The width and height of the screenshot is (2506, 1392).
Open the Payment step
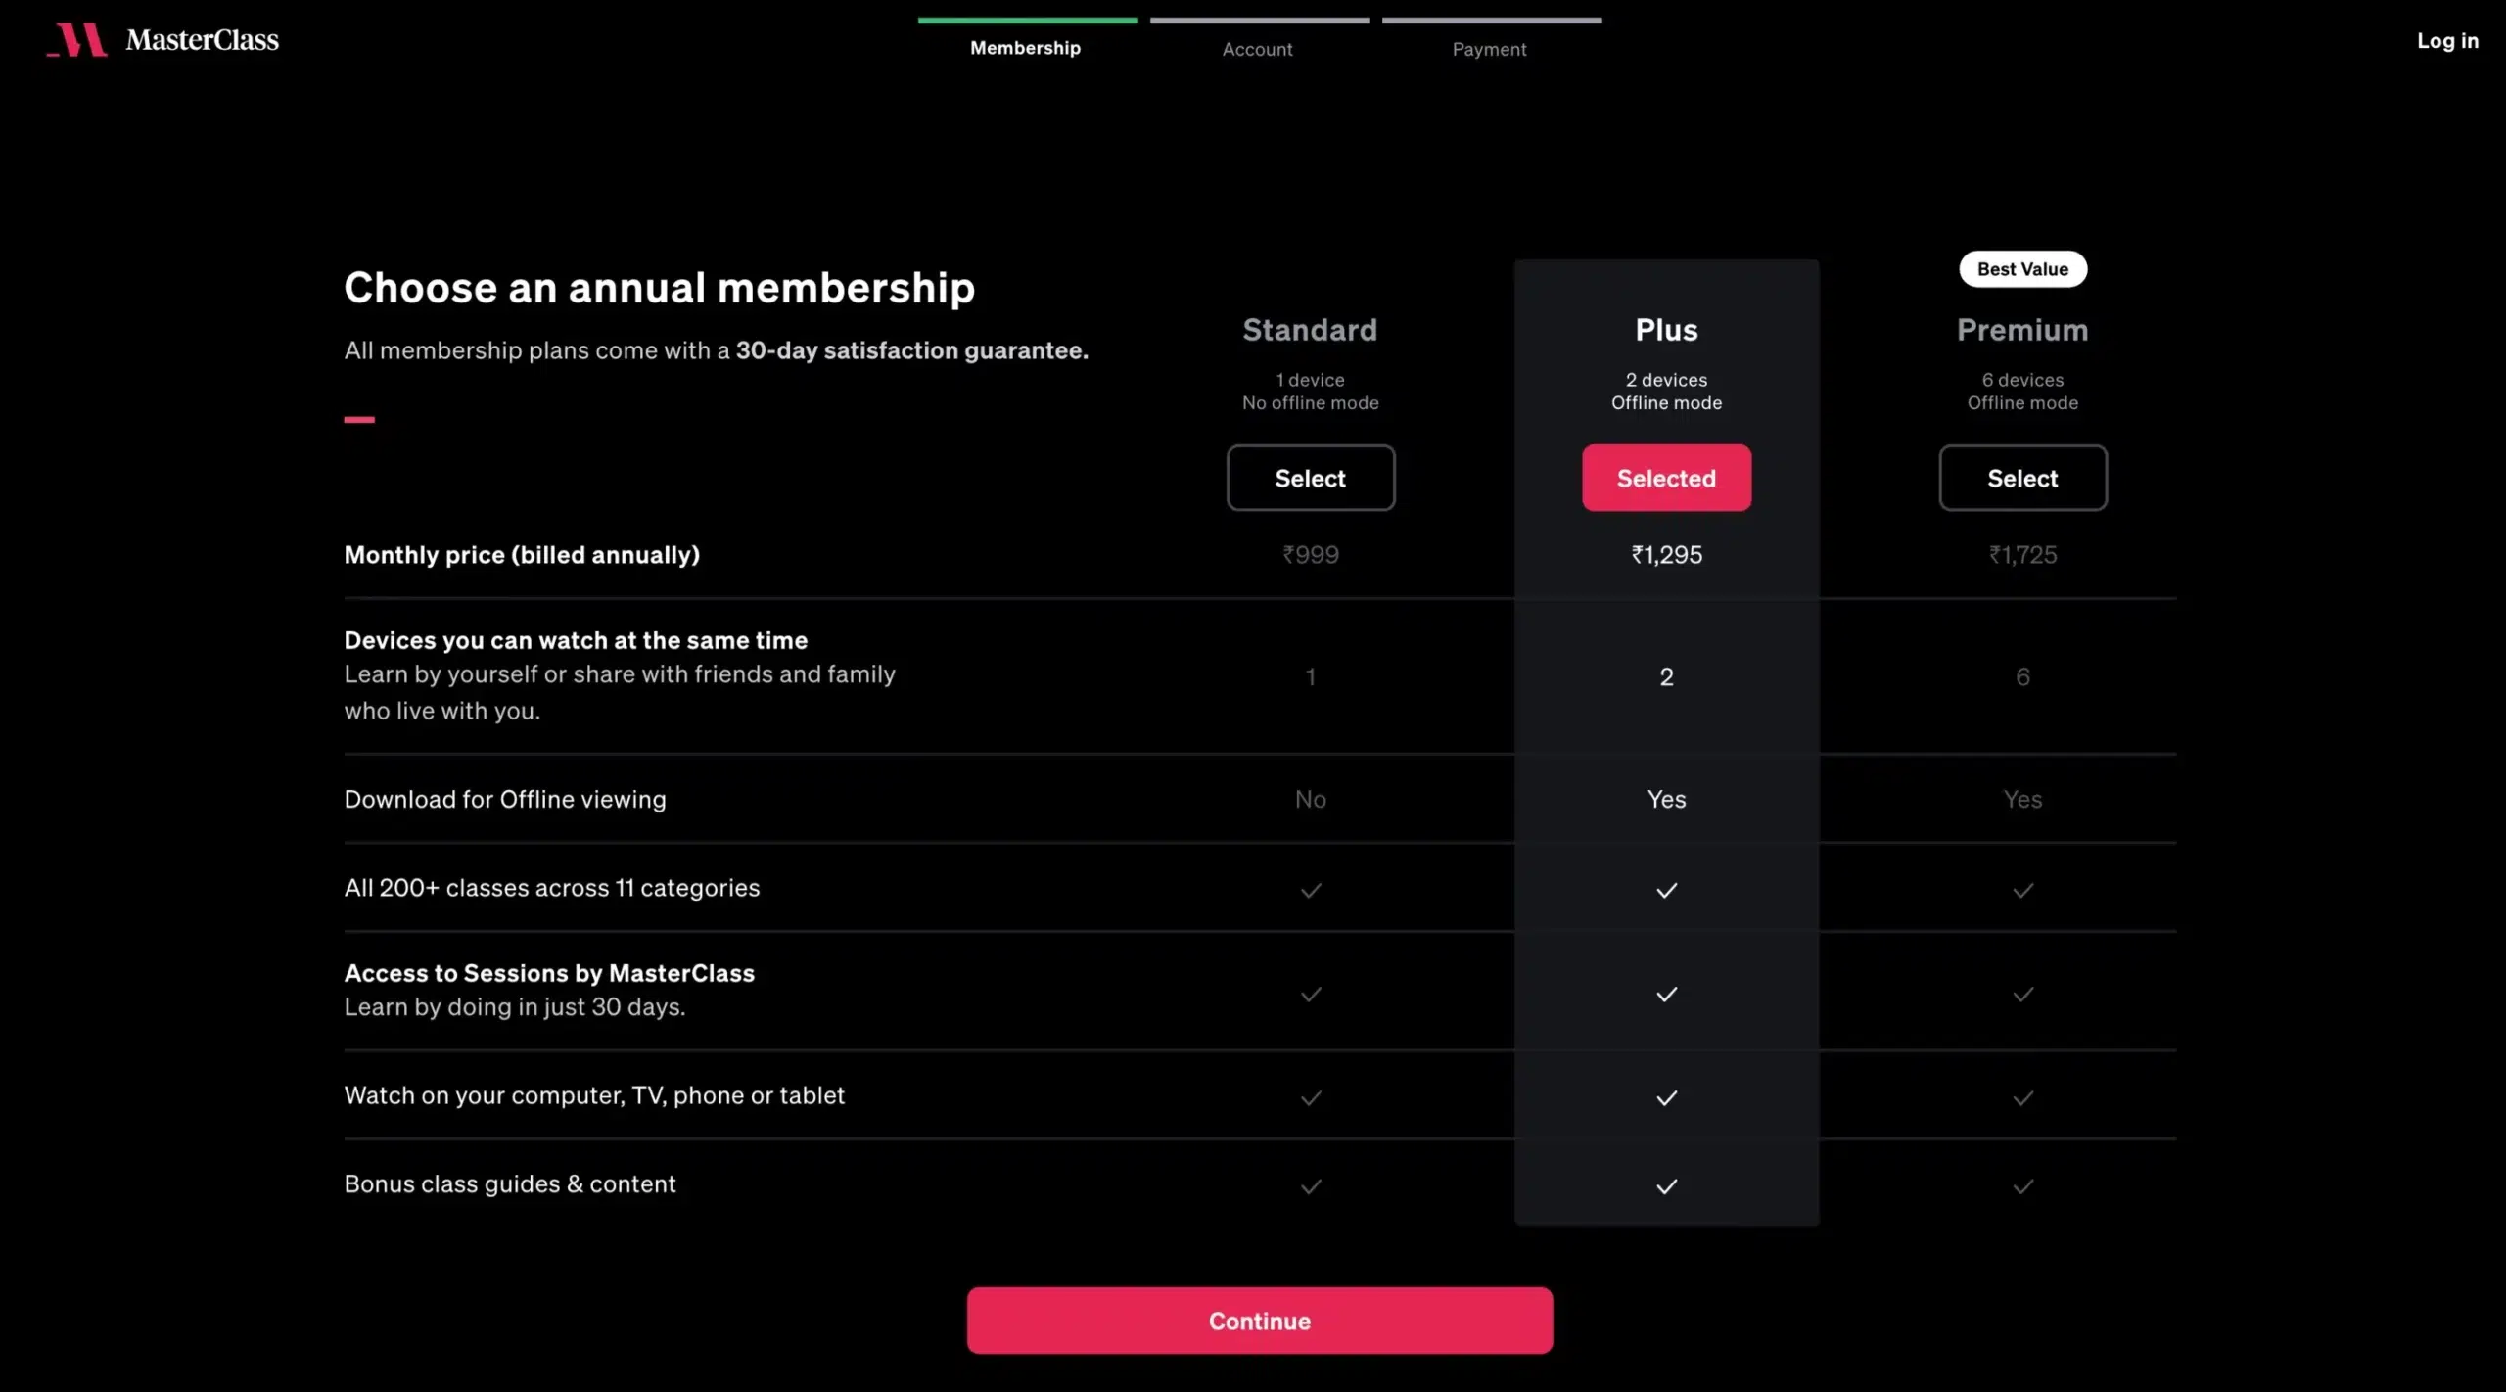[1489, 49]
